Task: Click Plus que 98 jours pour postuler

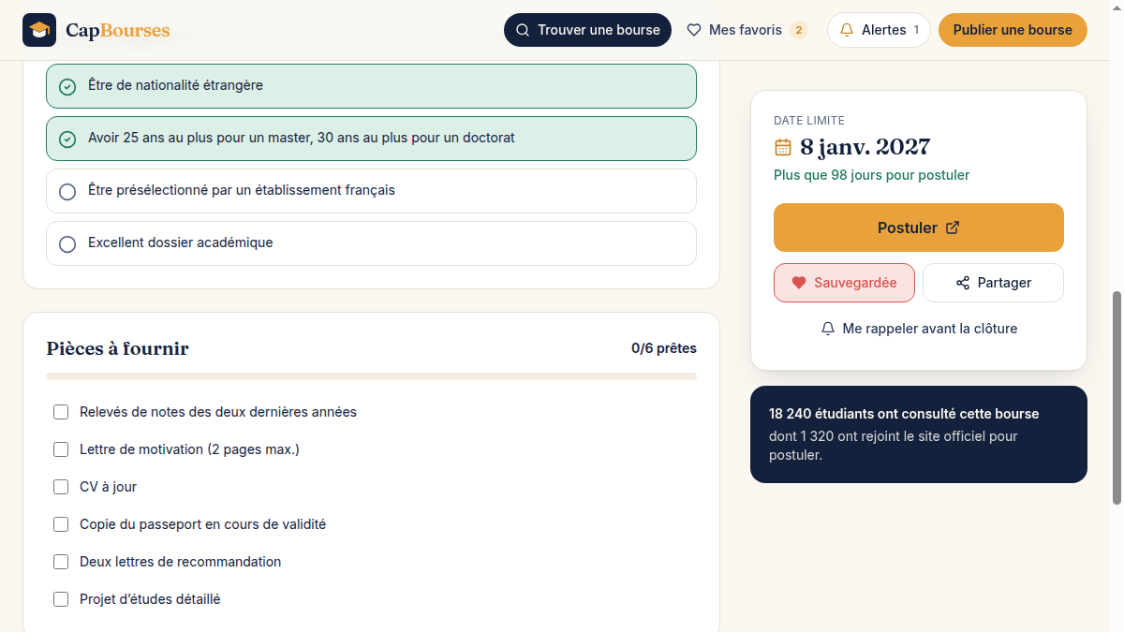Action: click(871, 175)
